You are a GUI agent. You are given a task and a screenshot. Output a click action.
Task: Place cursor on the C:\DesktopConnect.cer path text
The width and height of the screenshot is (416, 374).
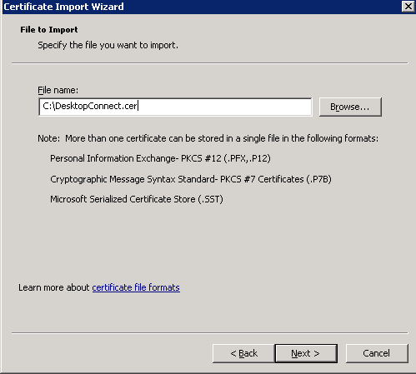(90, 106)
